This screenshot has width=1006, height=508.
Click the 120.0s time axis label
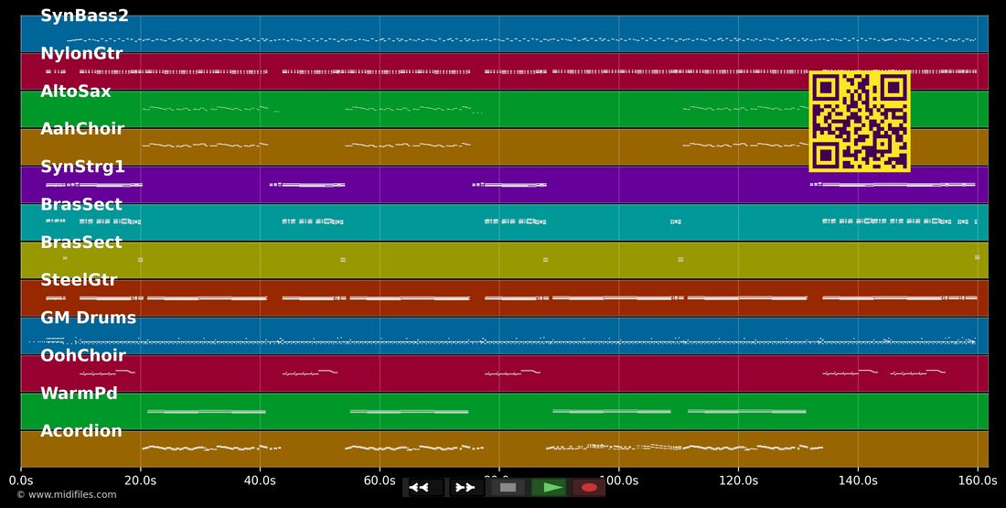(738, 481)
